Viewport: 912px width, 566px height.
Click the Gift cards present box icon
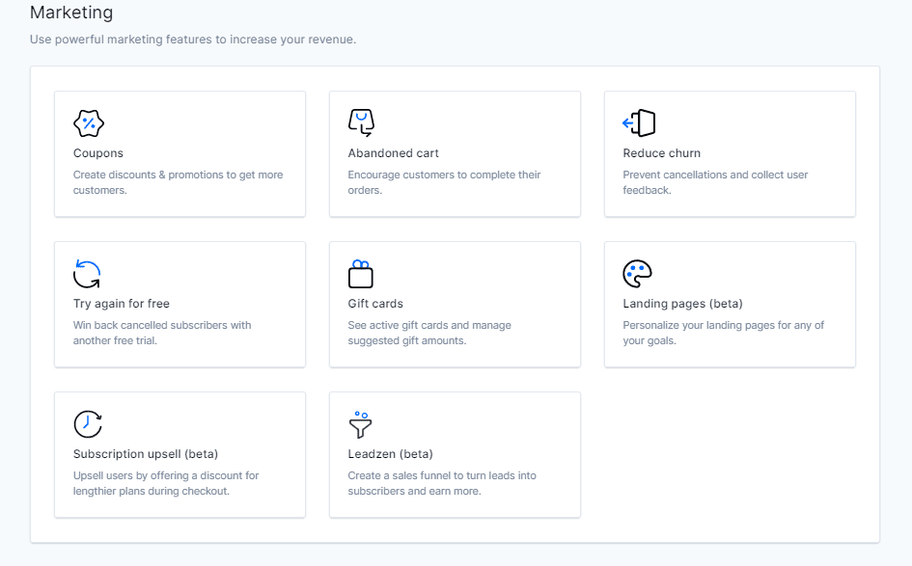361,274
